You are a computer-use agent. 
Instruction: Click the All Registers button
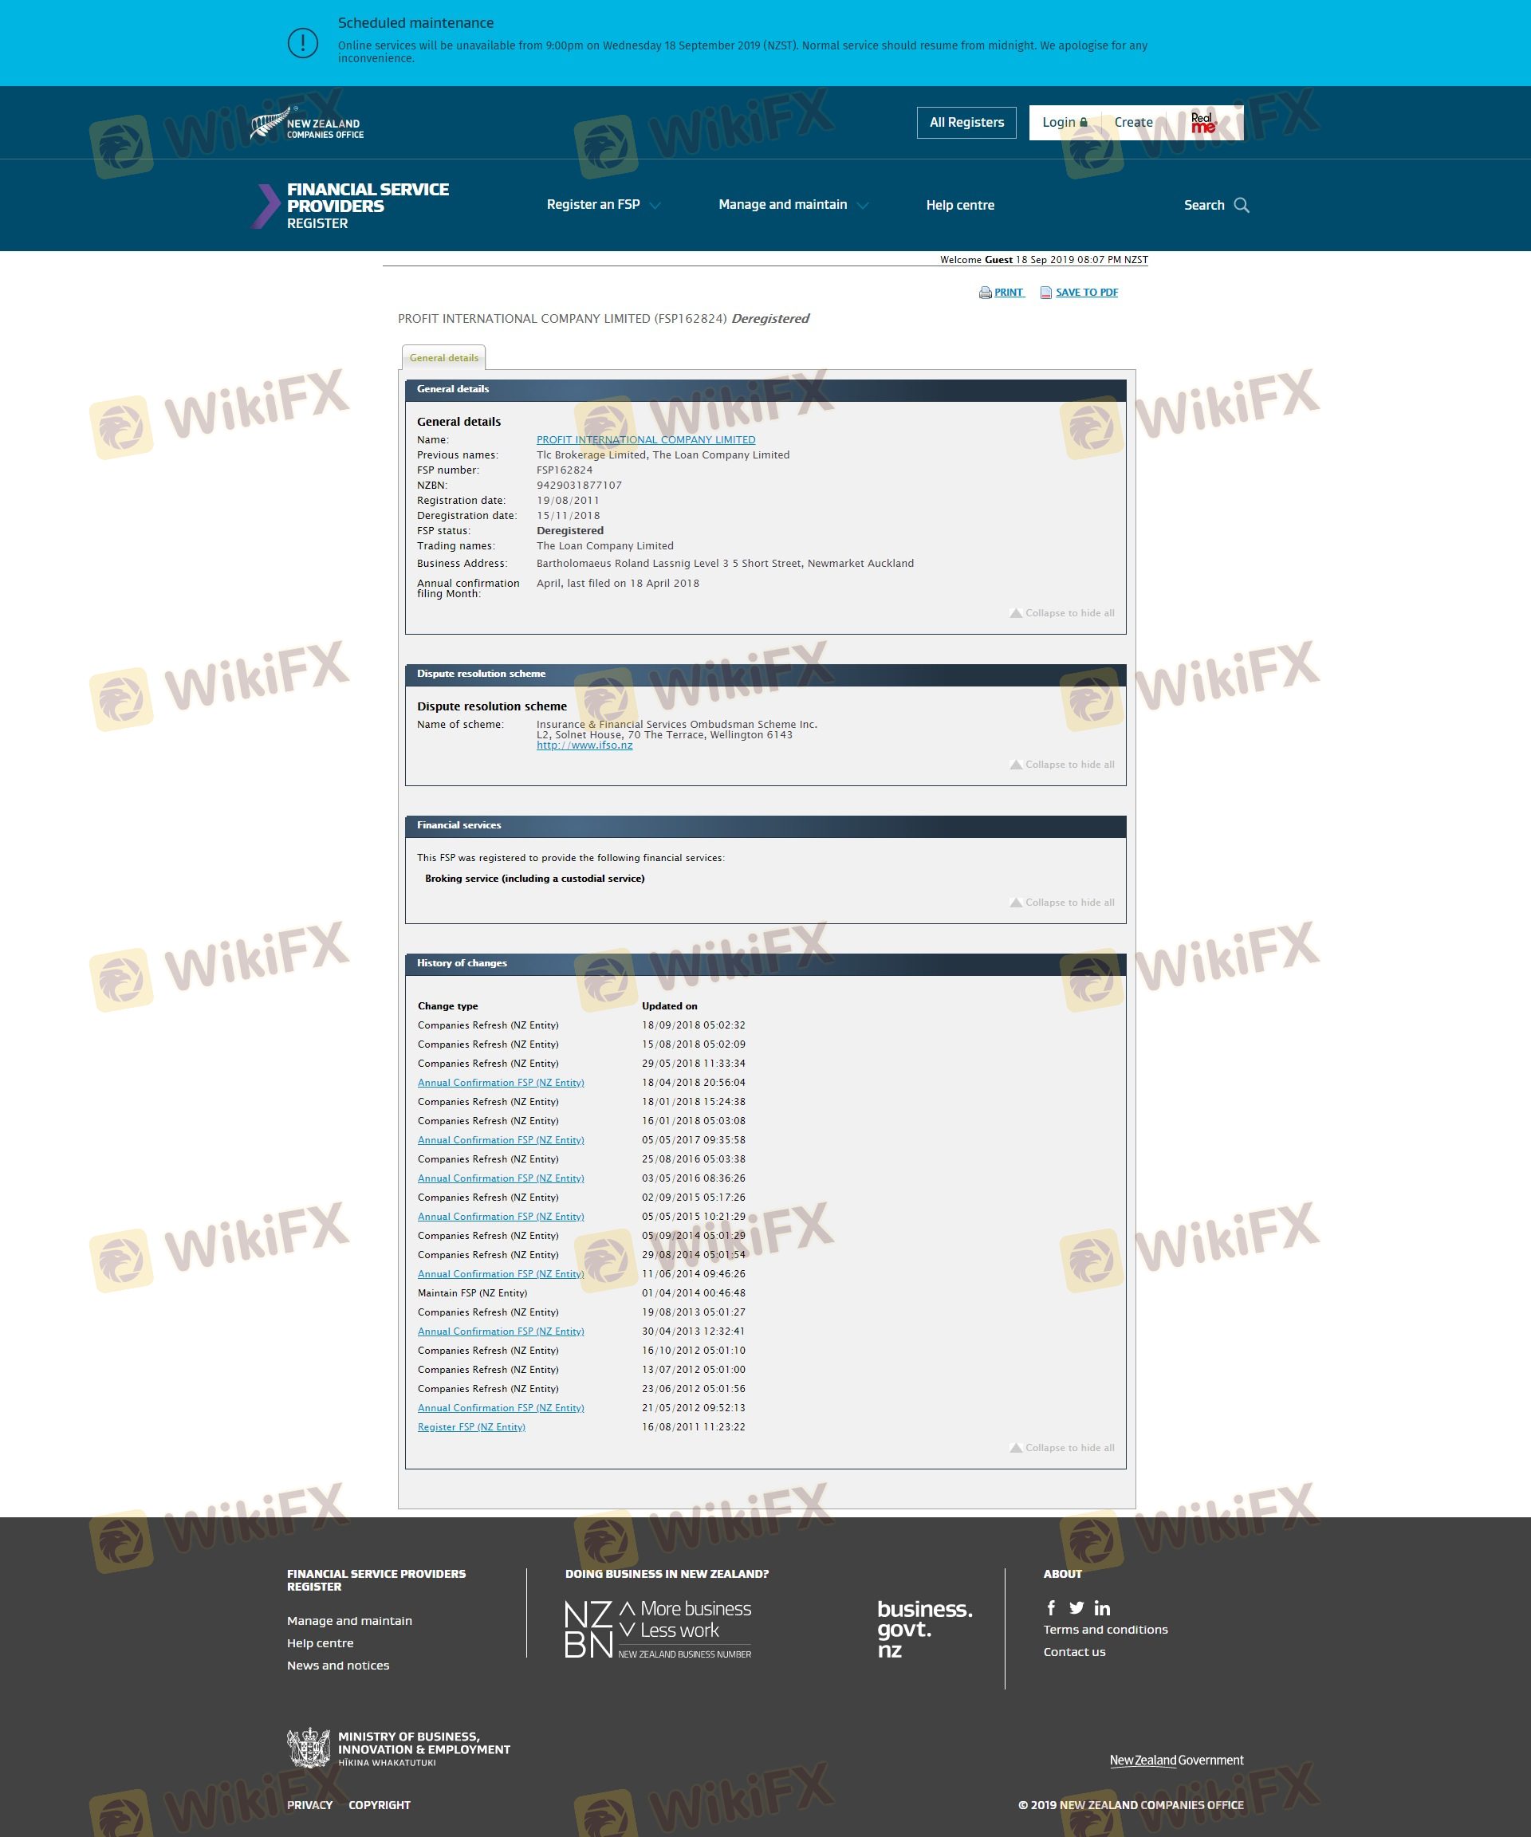point(966,123)
